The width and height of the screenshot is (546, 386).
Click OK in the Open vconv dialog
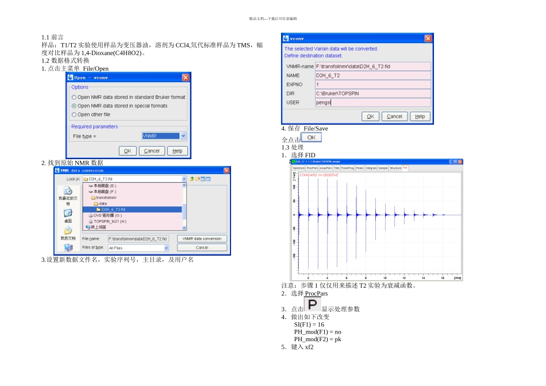tap(128, 150)
